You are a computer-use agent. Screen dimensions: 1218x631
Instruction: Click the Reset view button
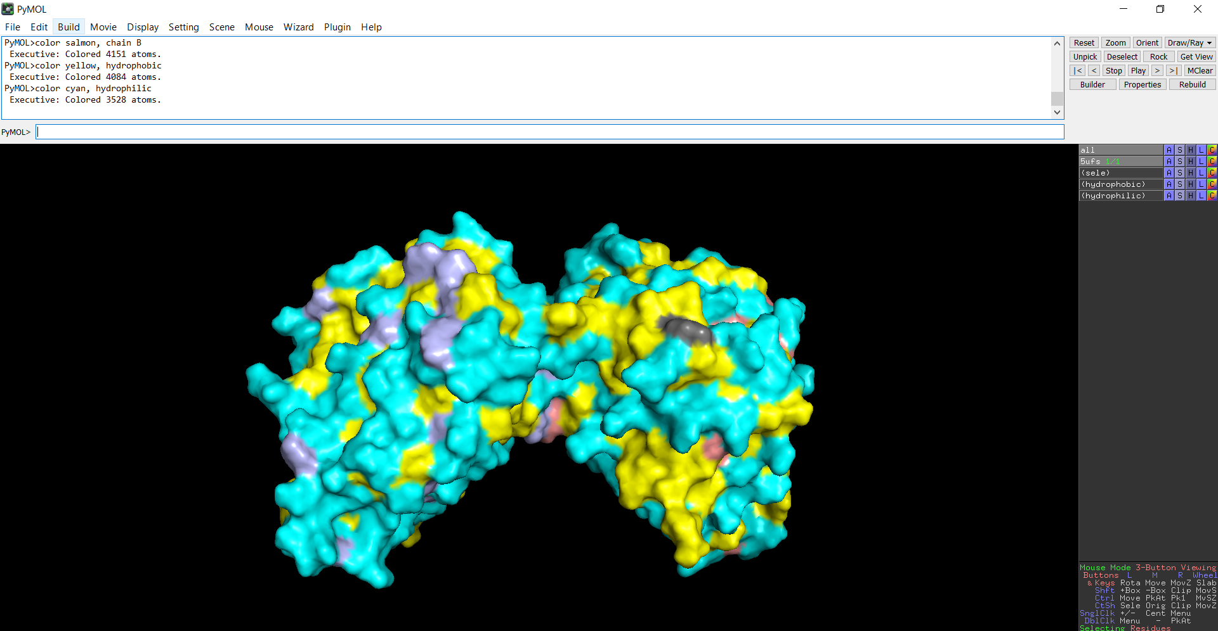pos(1084,43)
